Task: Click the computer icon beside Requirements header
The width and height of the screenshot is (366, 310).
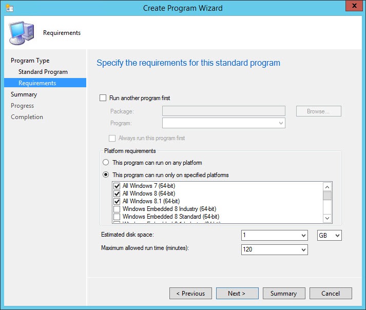Action: [22, 33]
